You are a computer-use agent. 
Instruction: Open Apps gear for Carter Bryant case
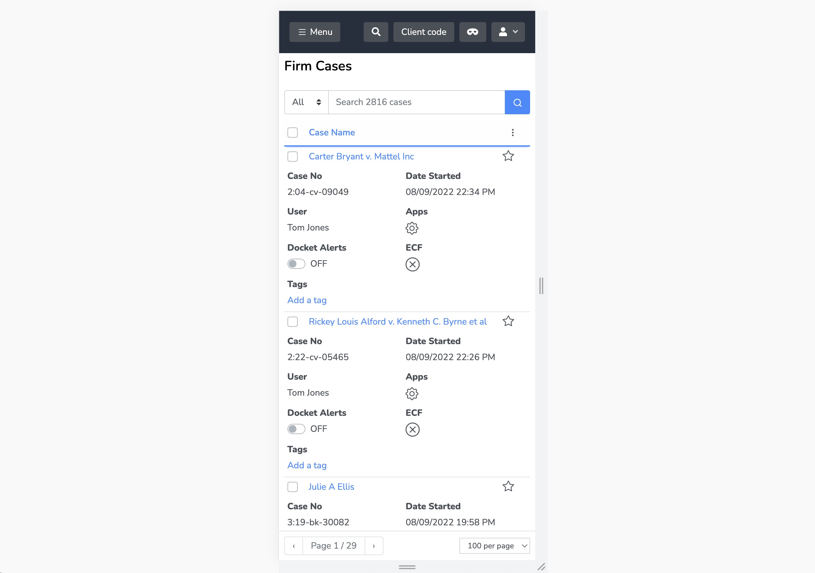click(412, 228)
